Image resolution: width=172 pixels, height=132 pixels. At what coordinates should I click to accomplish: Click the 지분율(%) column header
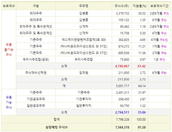pos(140,6)
